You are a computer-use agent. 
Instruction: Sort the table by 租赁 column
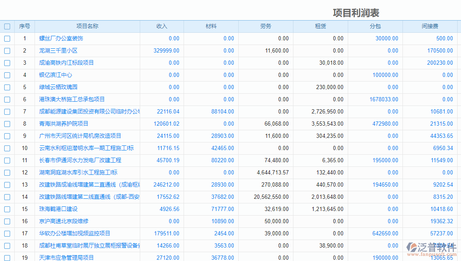[x=320, y=26]
